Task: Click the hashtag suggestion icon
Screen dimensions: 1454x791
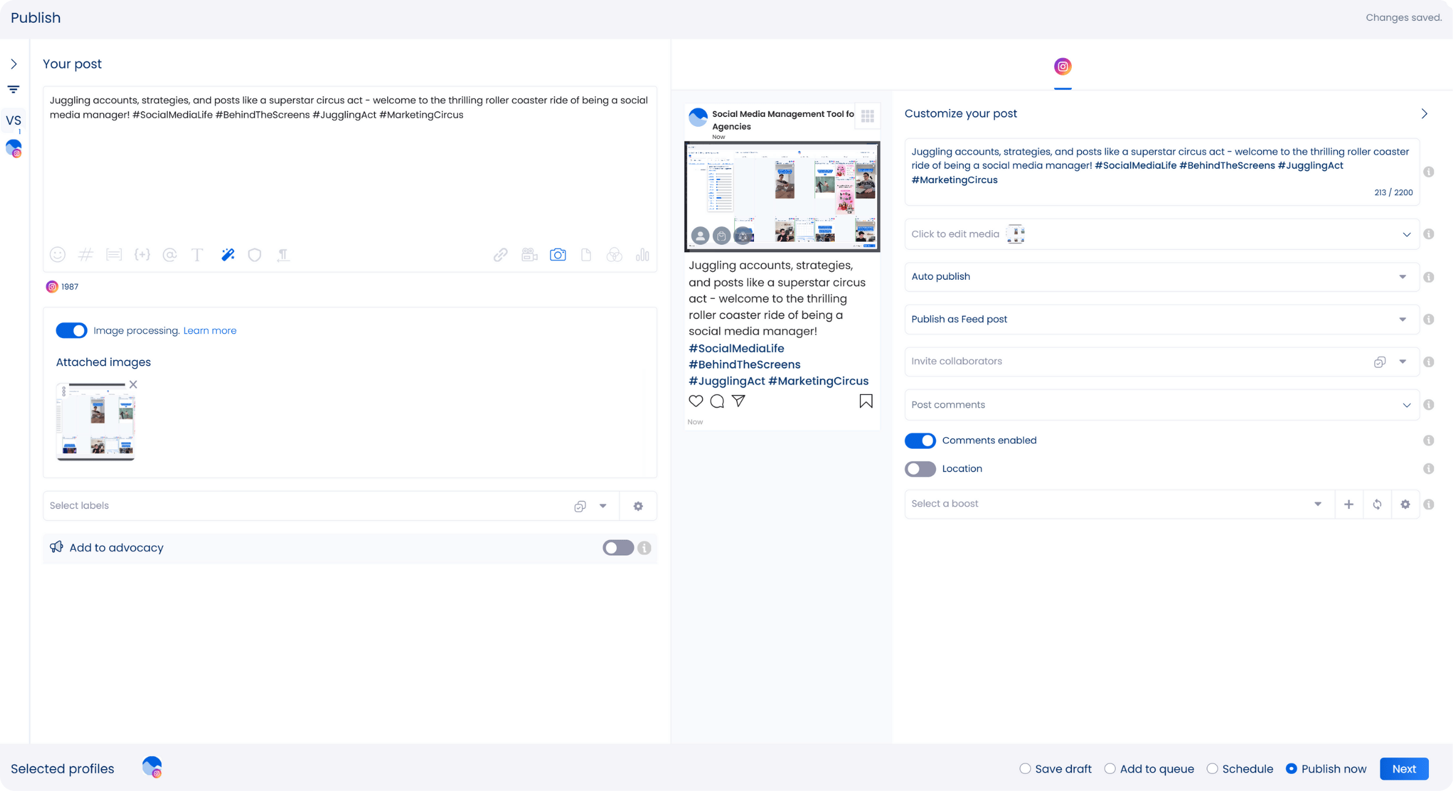Action: point(86,255)
